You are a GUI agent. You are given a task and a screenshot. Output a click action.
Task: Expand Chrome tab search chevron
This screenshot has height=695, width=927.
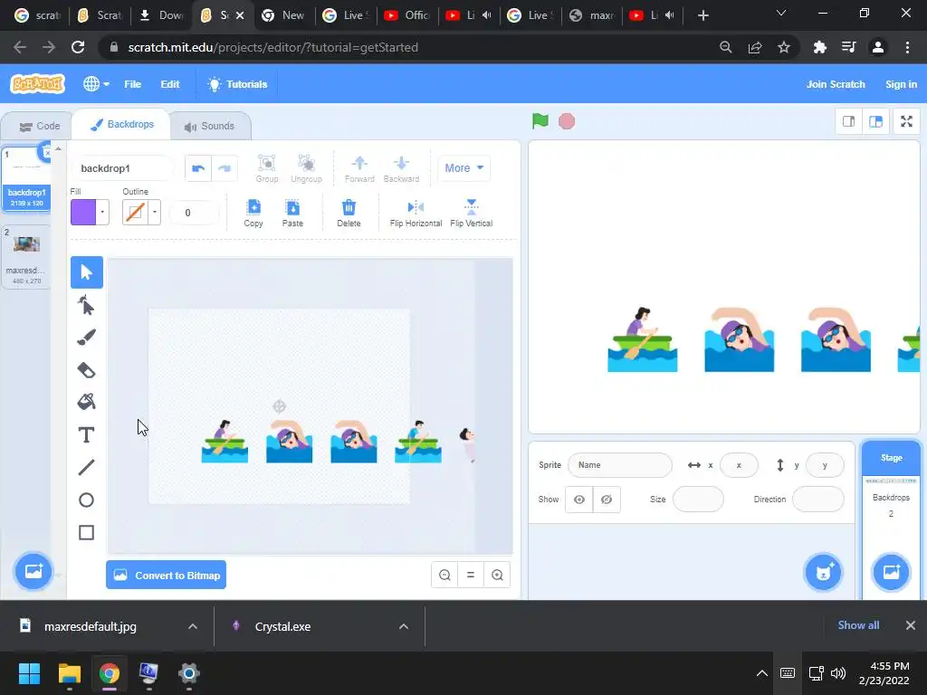point(781,13)
